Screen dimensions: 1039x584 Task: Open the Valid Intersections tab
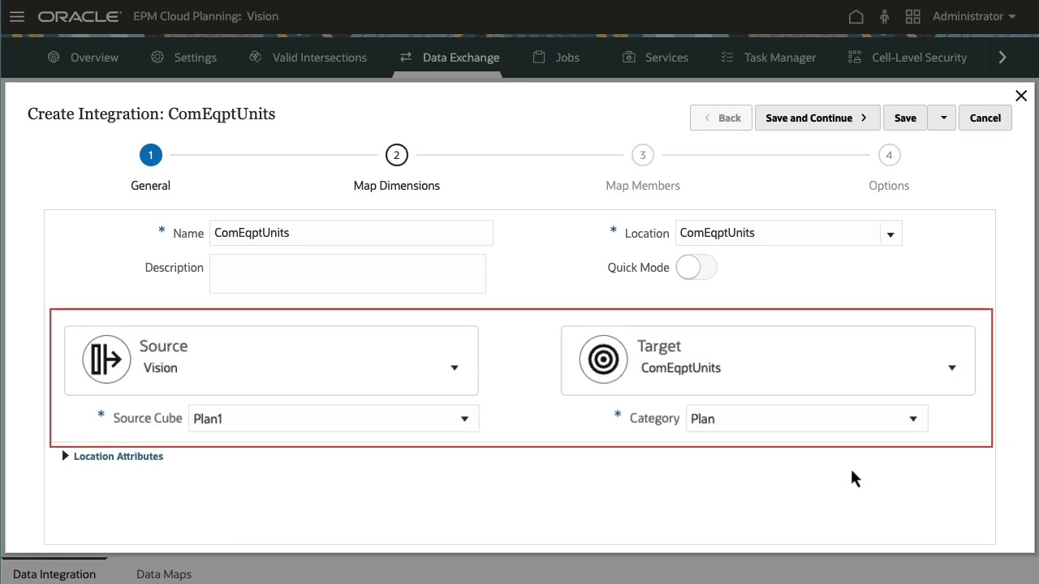320,58
